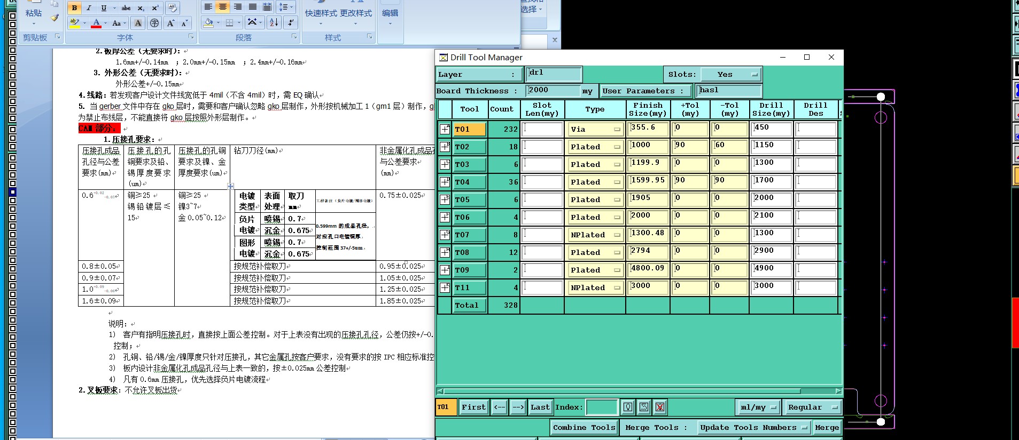Toggle the plus box for tool T07
The width and height of the screenshot is (1019, 440).
click(x=445, y=235)
